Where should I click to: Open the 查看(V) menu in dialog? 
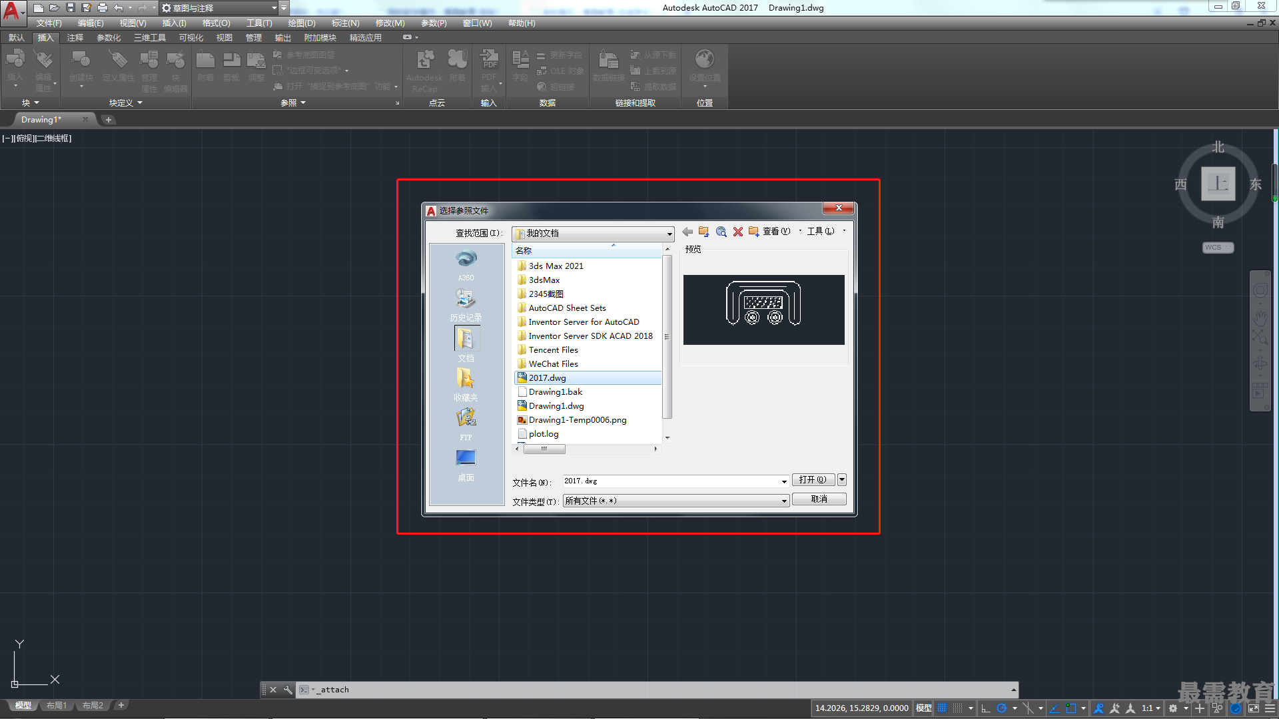[x=777, y=232]
